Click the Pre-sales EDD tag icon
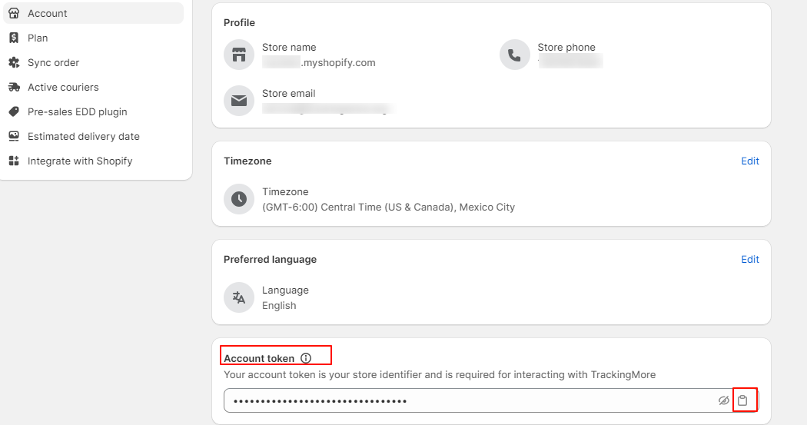This screenshot has height=425, width=807. (14, 111)
